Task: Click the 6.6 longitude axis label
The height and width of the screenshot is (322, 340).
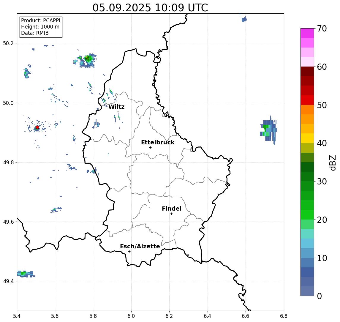Action: point(246,316)
